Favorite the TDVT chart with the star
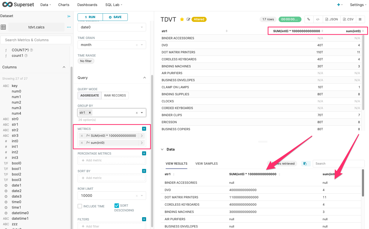Screen dimensions: 369x229 coord(182,19)
